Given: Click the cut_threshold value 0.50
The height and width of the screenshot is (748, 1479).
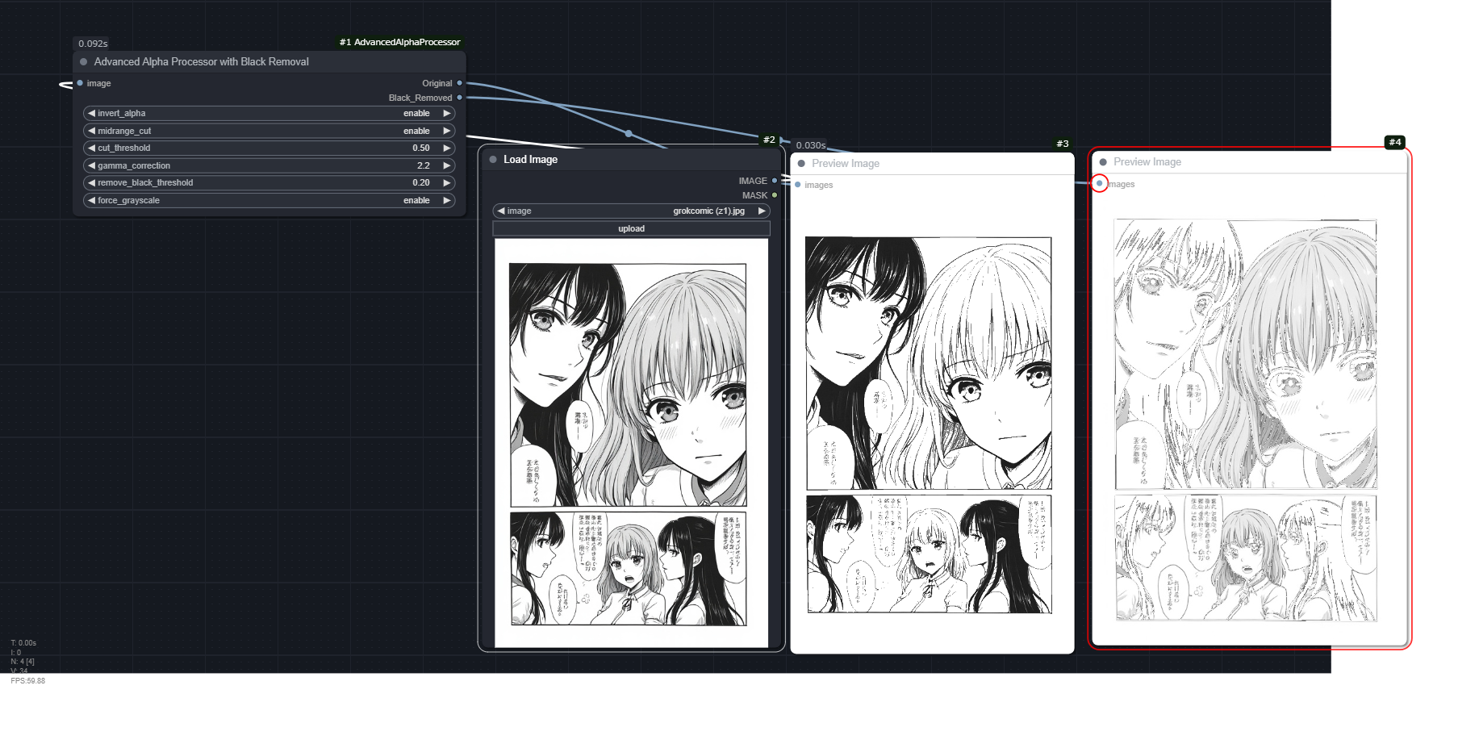Looking at the screenshot, I should click(x=421, y=148).
